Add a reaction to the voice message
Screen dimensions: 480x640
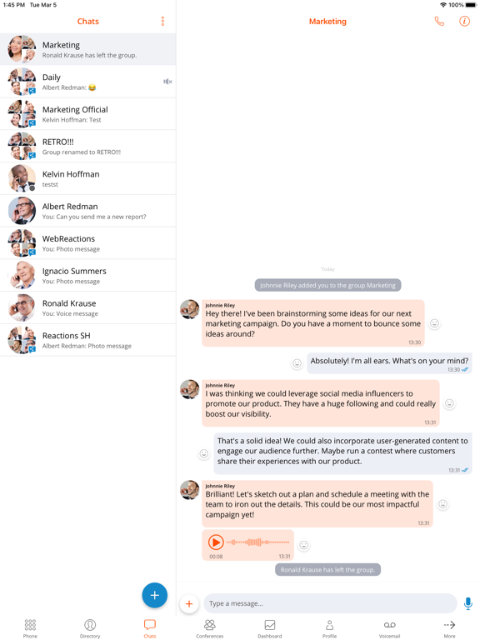303,545
